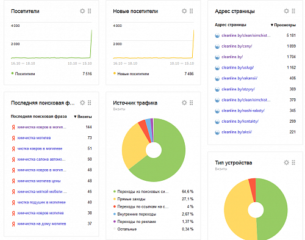305x240 pixels.
Task: Toggle Прямые заходы legend item
Action: pyautogui.click(x=131, y=199)
